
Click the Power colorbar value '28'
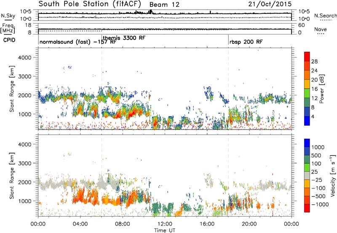[x=314, y=61]
